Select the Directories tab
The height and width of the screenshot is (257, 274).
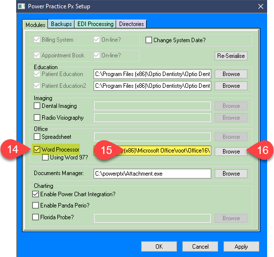(131, 24)
